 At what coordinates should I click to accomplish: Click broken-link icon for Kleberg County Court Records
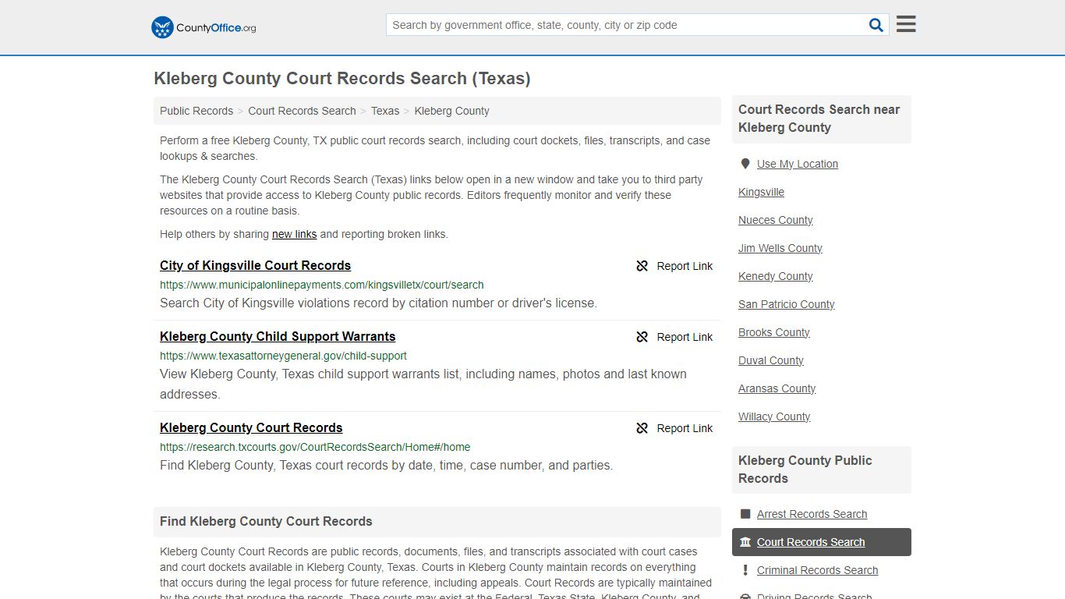(x=642, y=428)
